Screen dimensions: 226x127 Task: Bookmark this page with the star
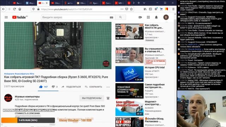(x=131, y=9)
